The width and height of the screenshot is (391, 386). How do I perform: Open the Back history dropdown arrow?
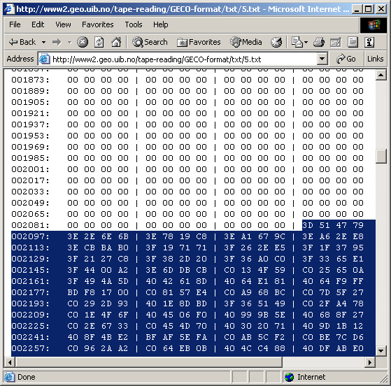tap(43, 42)
